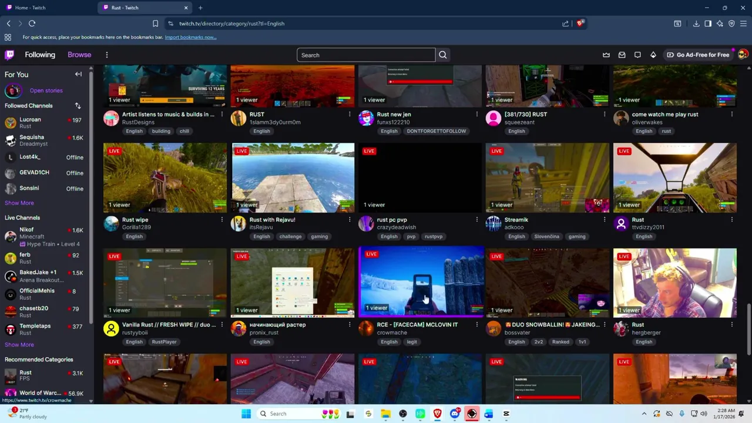Sort followed channels with arrows icon
Image resolution: width=752 pixels, height=423 pixels.
(78, 106)
